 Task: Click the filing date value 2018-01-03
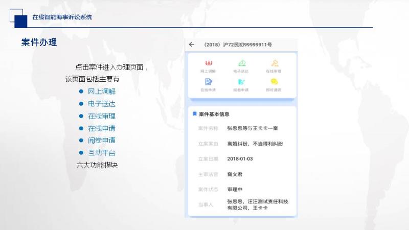click(x=240, y=158)
